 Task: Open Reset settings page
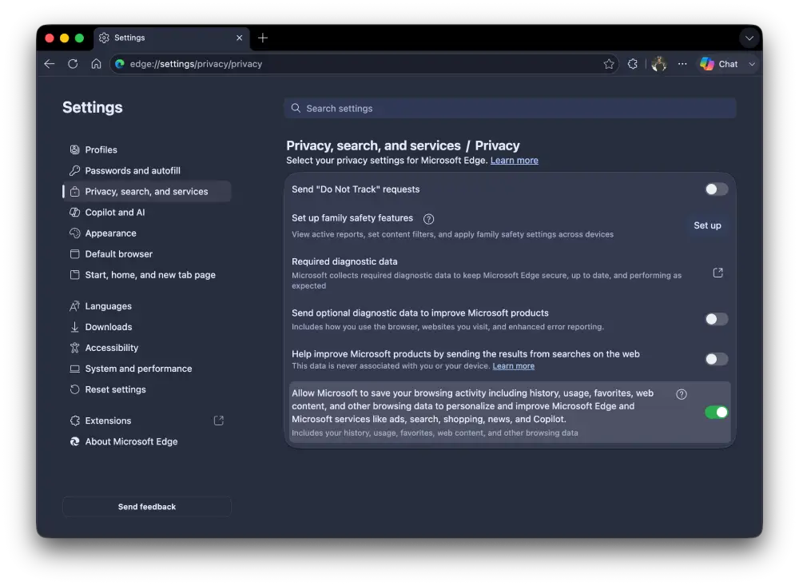tap(147, 389)
